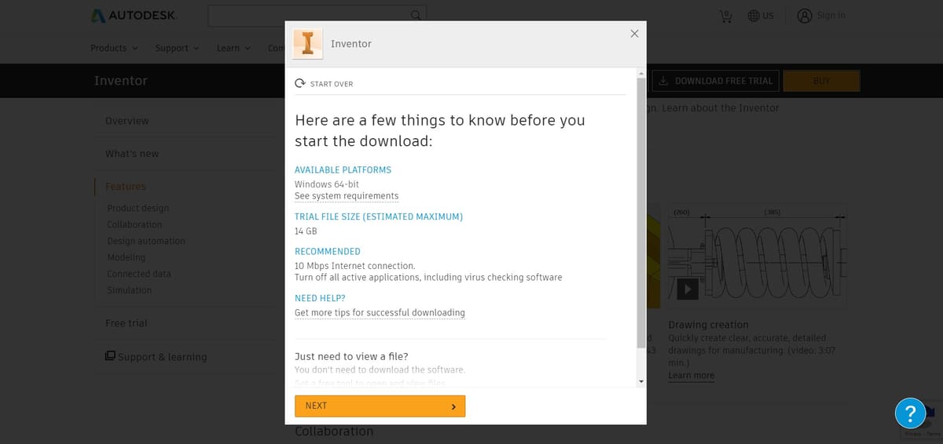Go to Connected data feature
The width and height of the screenshot is (943, 444).
pos(139,274)
